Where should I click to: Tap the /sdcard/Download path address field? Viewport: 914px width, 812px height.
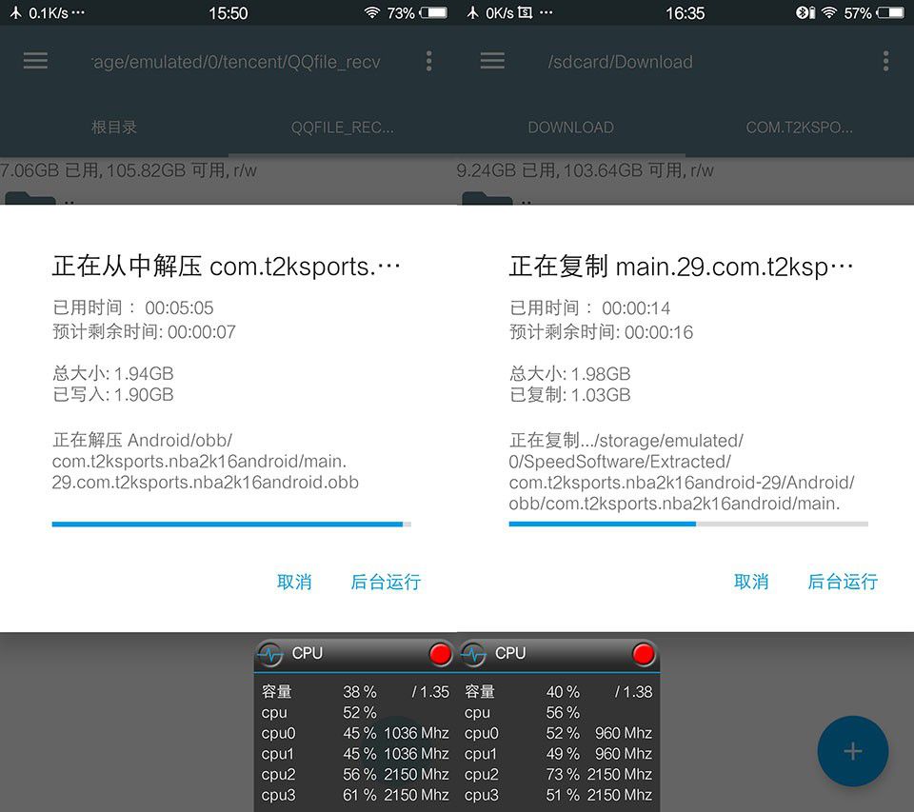(x=621, y=61)
